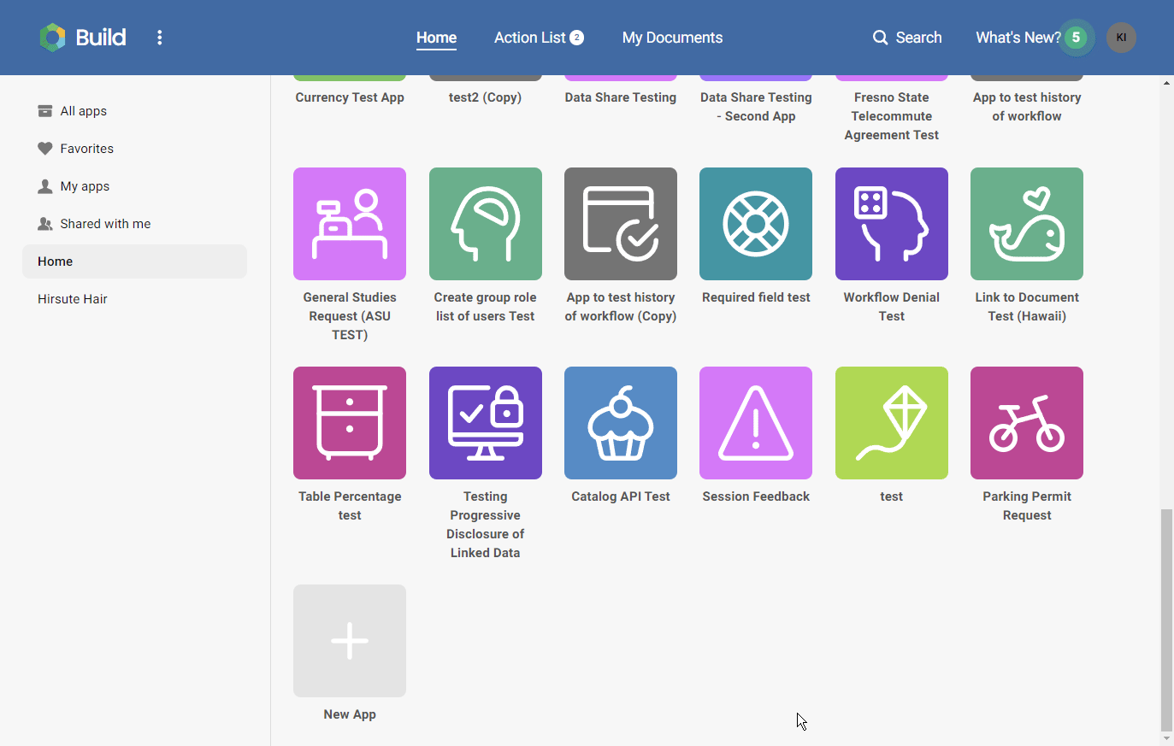Create a New App
This screenshot has height=746, width=1174.
(349, 640)
